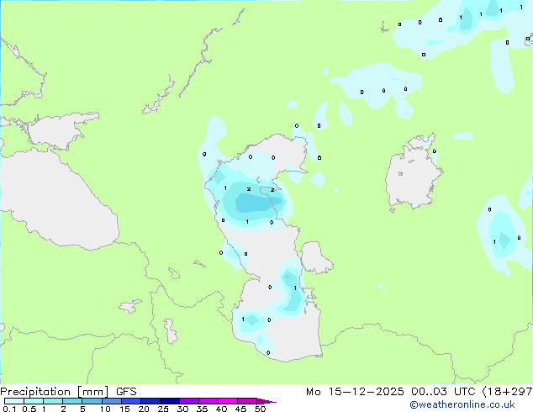
Task: Click the legend tick label '45'
Action: click(240, 409)
